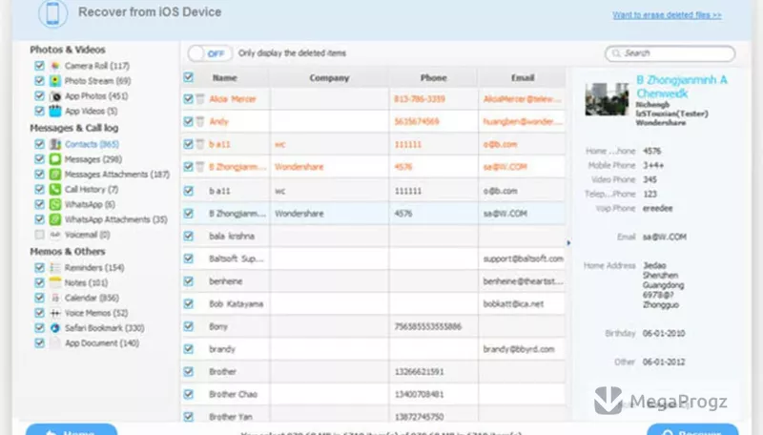Open the App Document (140) category
763x435 pixels.
coord(102,343)
